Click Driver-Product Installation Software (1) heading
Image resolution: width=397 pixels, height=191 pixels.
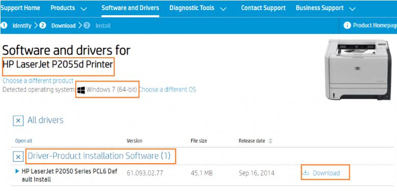pyautogui.click(x=99, y=156)
